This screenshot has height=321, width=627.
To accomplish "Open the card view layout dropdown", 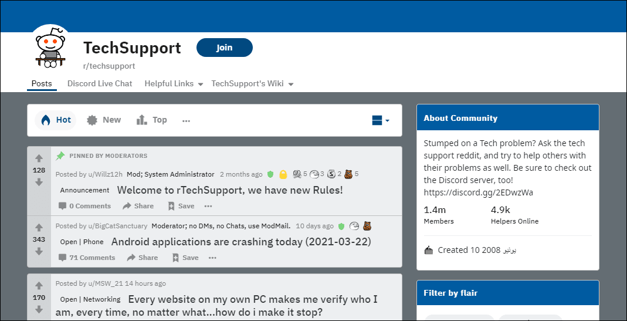I will [381, 120].
